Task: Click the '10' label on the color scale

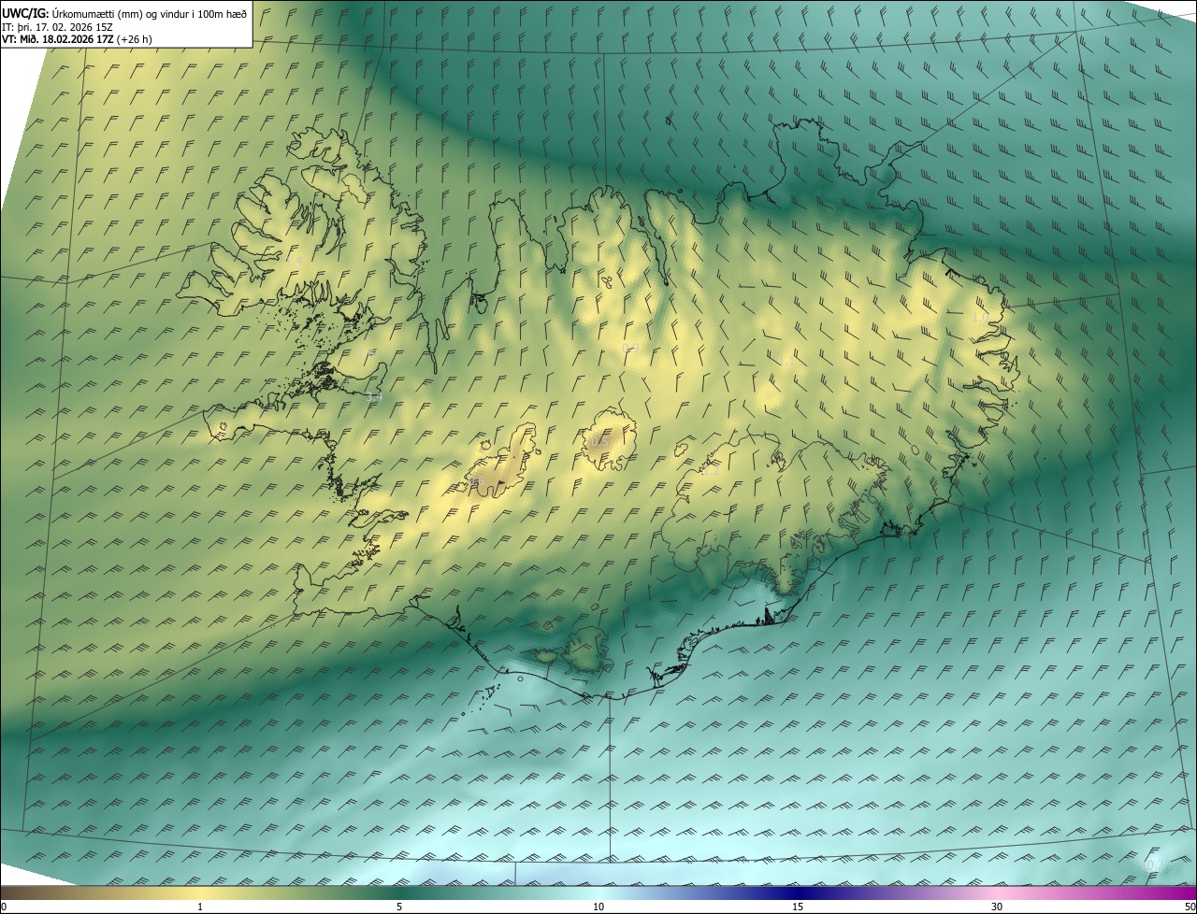Action: tap(598, 907)
